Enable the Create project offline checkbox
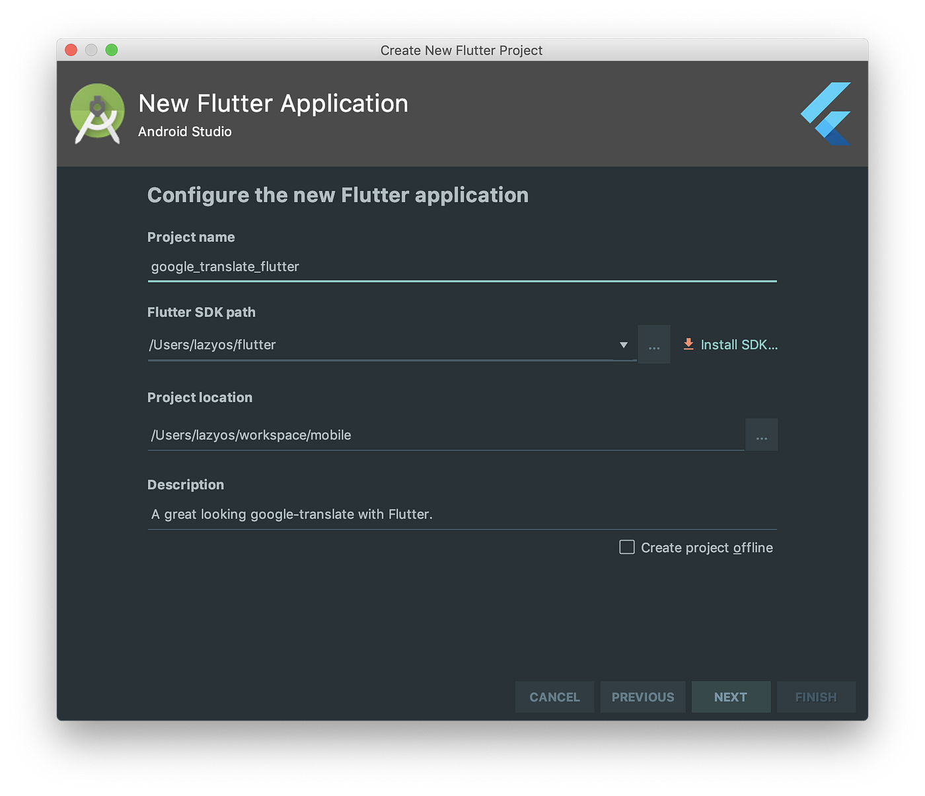 [626, 547]
